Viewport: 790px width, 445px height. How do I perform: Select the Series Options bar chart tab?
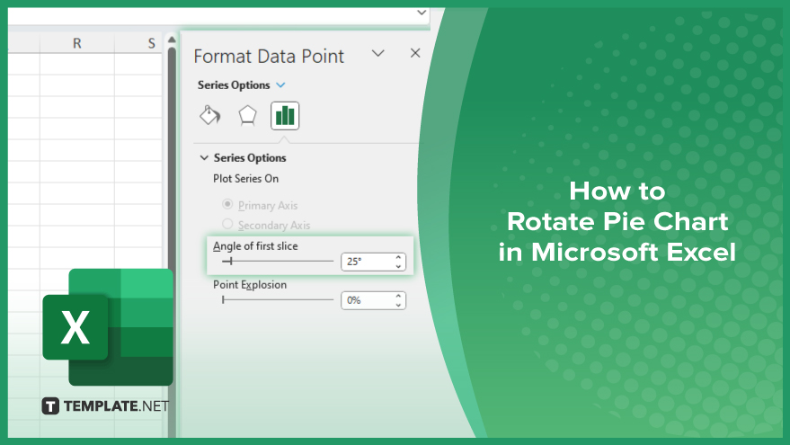coord(285,116)
